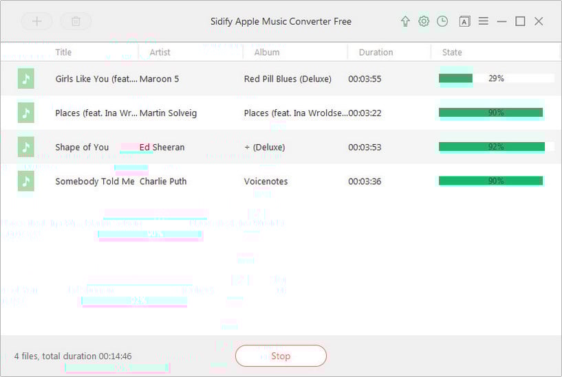
Task: Open the hamburger menu
Action: pyautogui.click(x=483, y=21)
